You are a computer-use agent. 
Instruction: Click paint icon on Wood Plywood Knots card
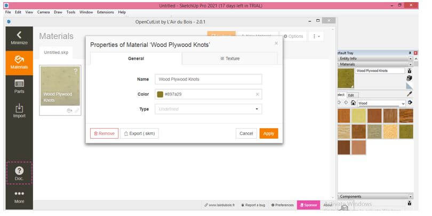pos(70,110)
